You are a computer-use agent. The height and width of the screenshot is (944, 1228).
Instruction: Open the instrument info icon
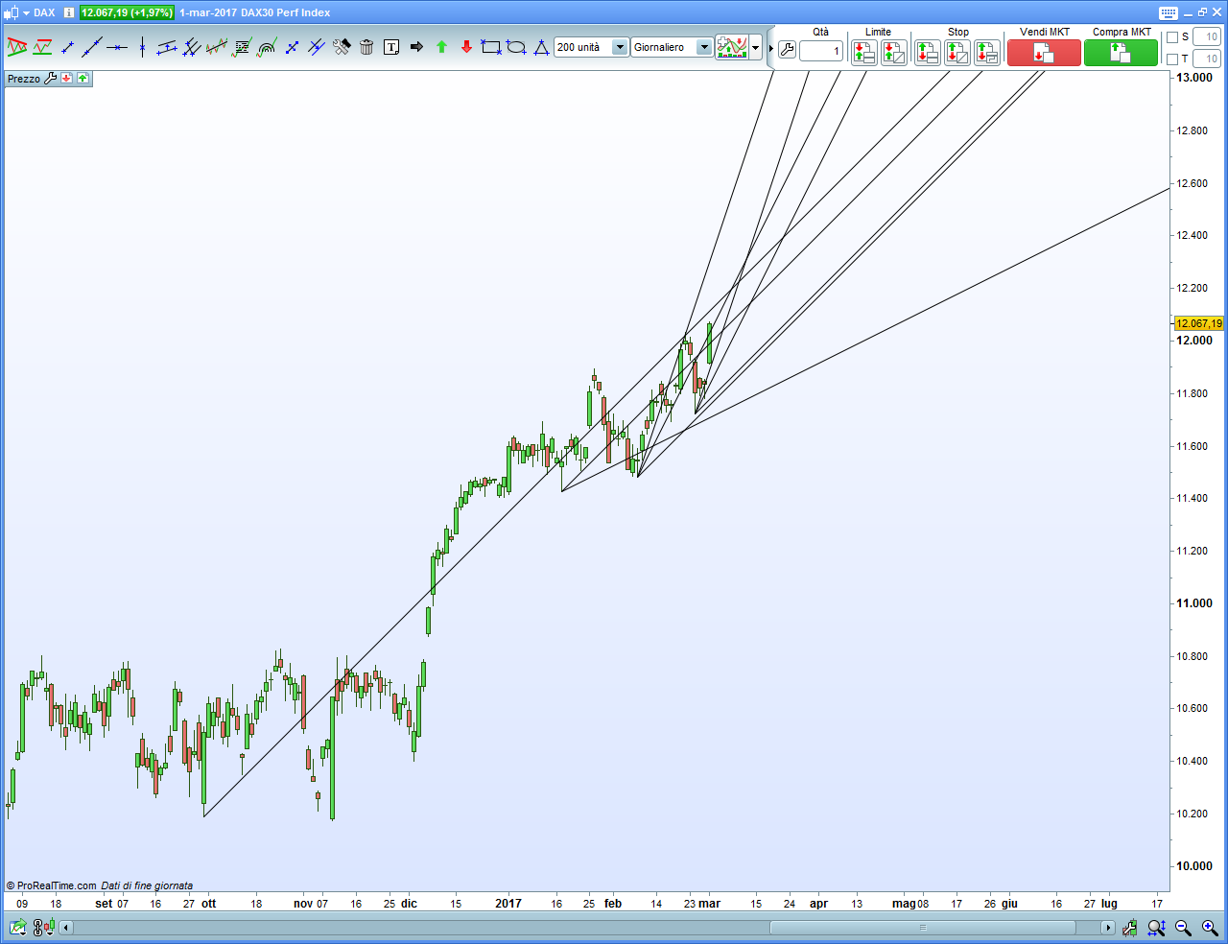pyautogui.click(x=69, y=12)
